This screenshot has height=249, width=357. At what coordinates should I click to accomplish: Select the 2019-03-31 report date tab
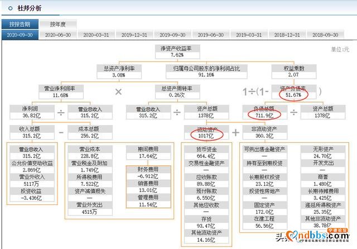(x=249, y=35)
